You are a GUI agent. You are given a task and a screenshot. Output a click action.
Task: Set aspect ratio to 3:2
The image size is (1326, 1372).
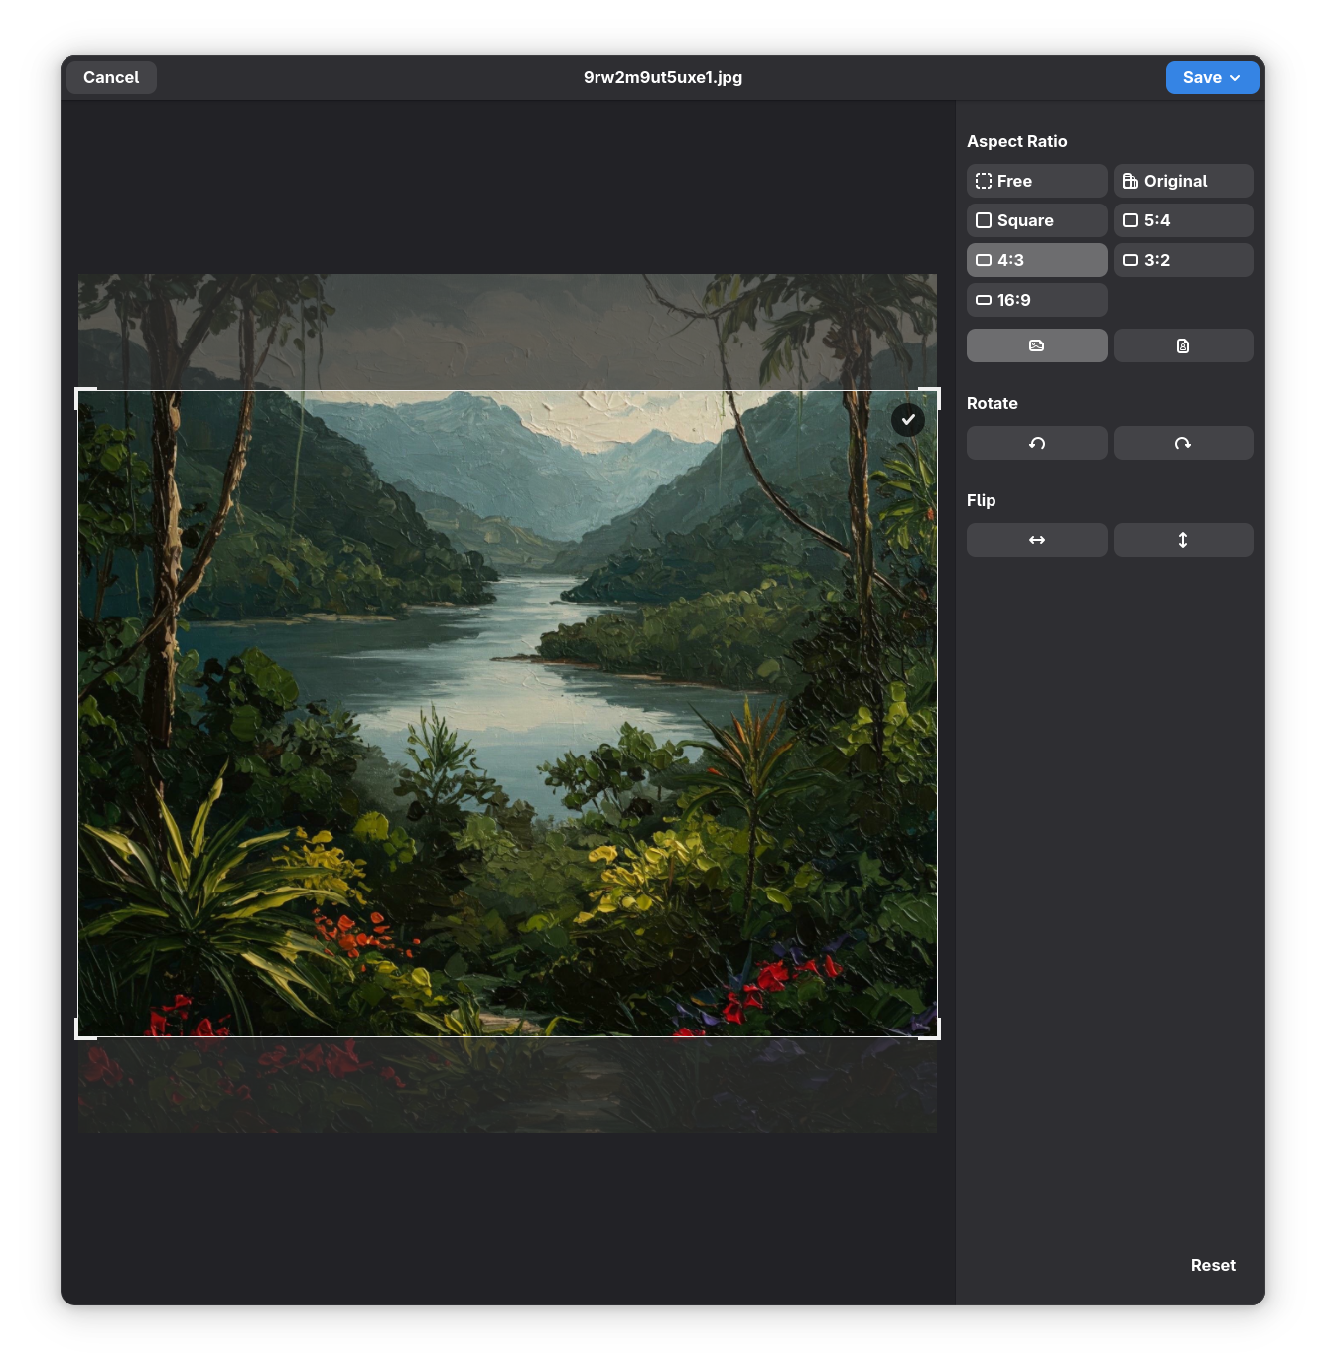[x=1182, y=260]
